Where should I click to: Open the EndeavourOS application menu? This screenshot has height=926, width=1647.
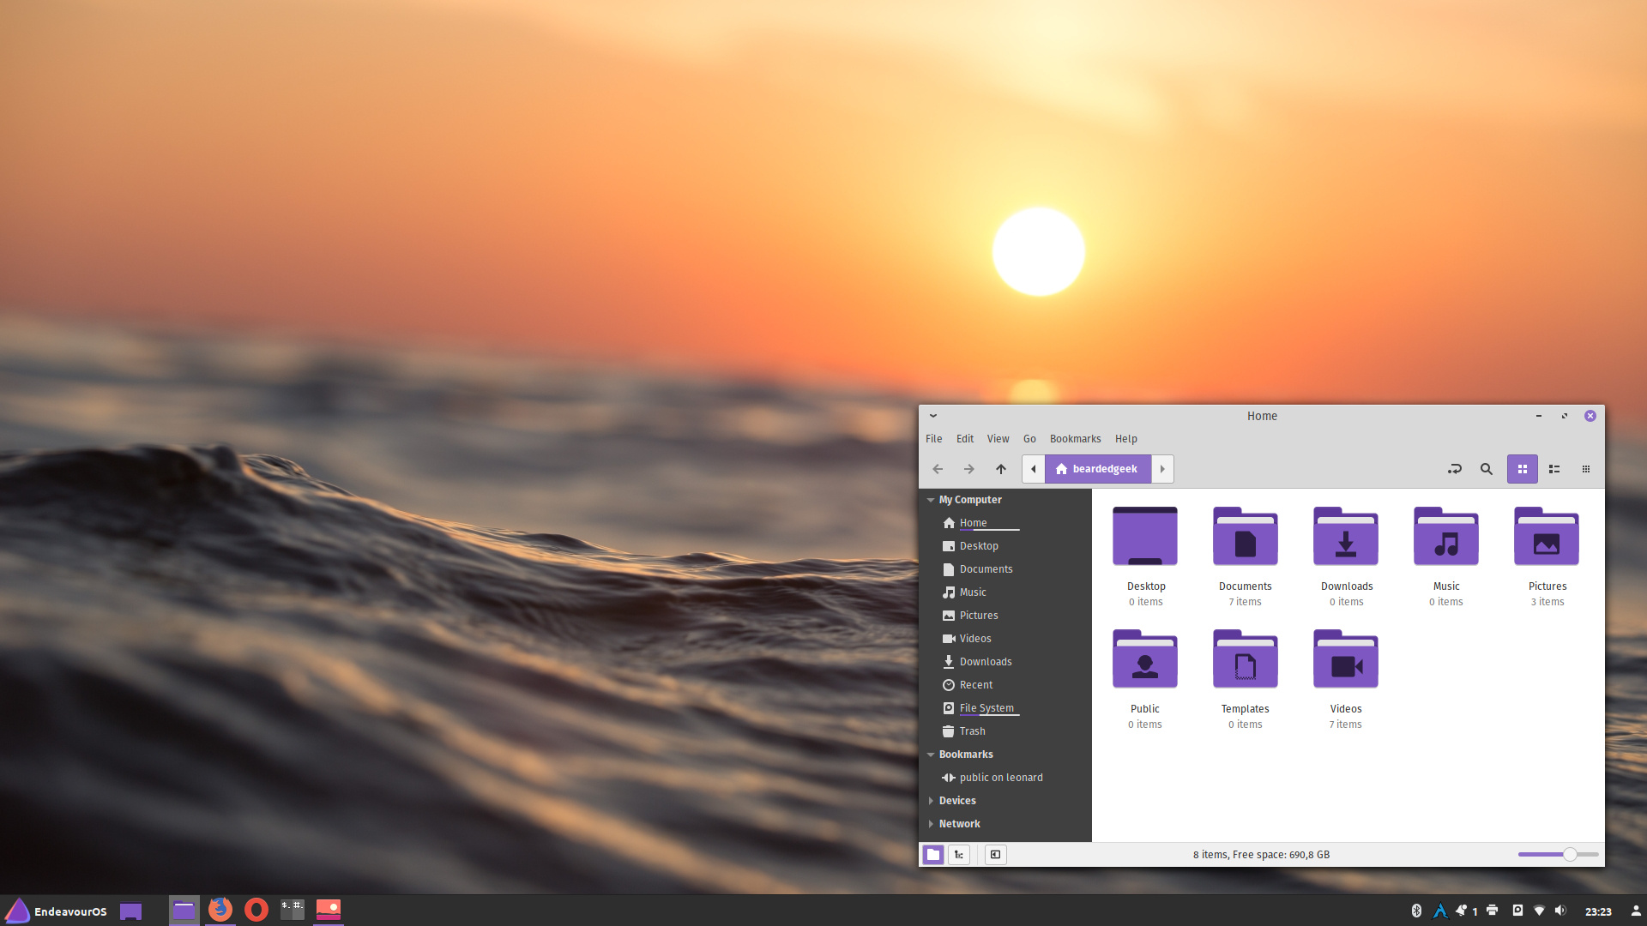coord(57,911)
